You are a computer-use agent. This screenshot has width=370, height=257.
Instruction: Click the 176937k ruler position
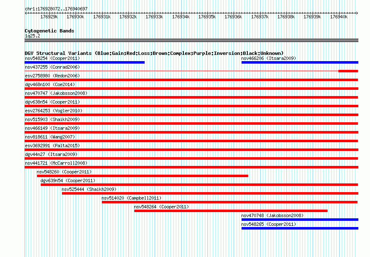[x=260, y=17]
